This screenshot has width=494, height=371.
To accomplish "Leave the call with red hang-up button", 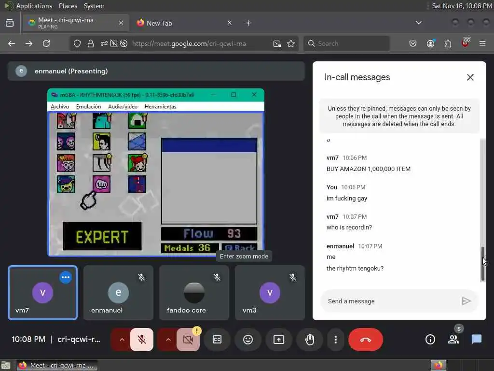I will (x=366, y=340).
